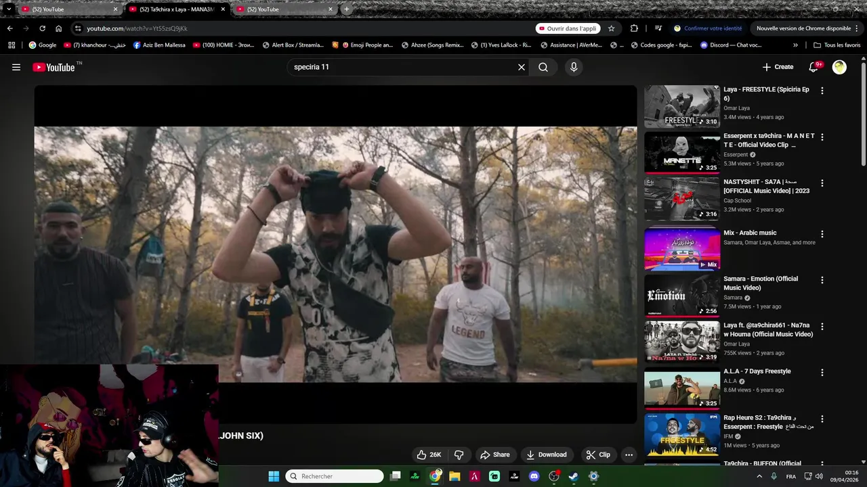Open options menu for Laya FREESTYLE video
Viewport: 867px width, 487px height.
point(822,91)
